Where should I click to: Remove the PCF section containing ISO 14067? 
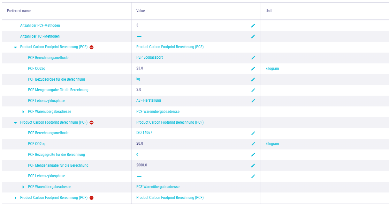(92, 123)
